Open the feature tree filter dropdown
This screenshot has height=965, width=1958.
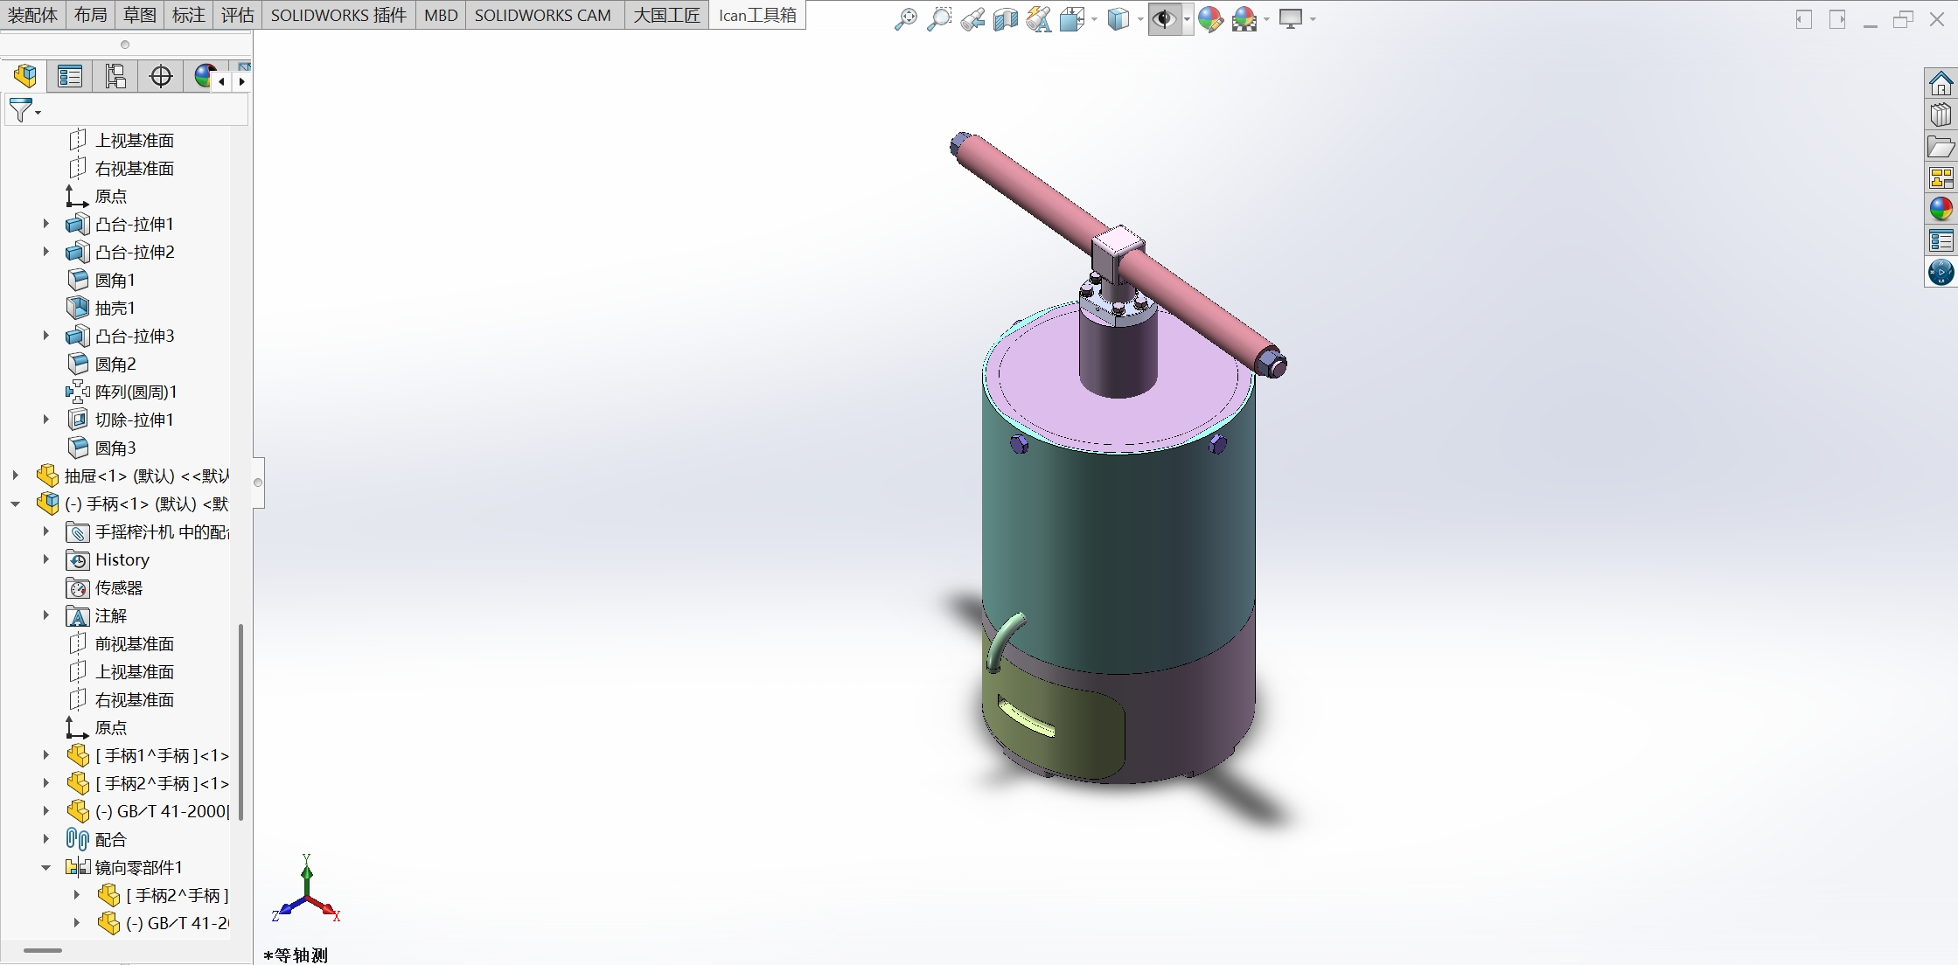[24, 111]
